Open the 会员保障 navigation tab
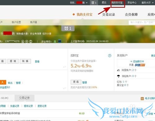Screen dimensions: 155x121 (x=131, y=15)
